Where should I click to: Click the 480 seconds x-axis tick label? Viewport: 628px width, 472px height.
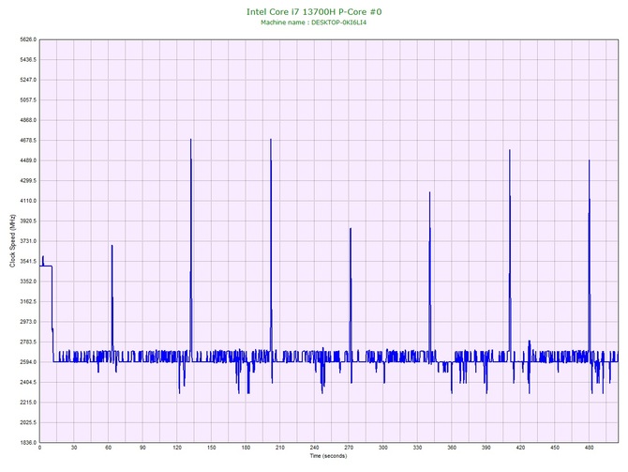[x=590, y=448]
